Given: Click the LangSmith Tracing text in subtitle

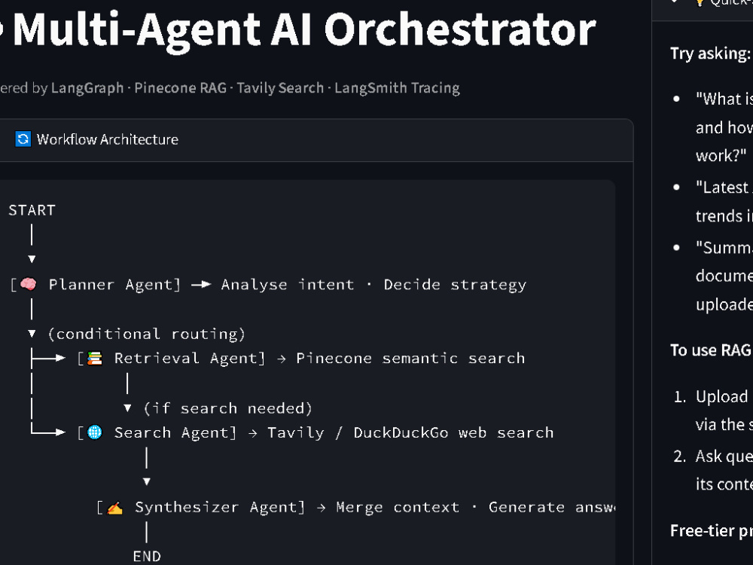Looking at the screenshot, I should pyautogui.click(x=397, y=88).
